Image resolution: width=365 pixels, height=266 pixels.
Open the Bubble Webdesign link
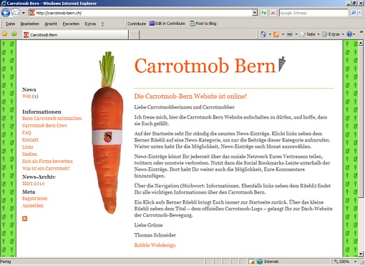pyautogui.click(x=155, y=245)
